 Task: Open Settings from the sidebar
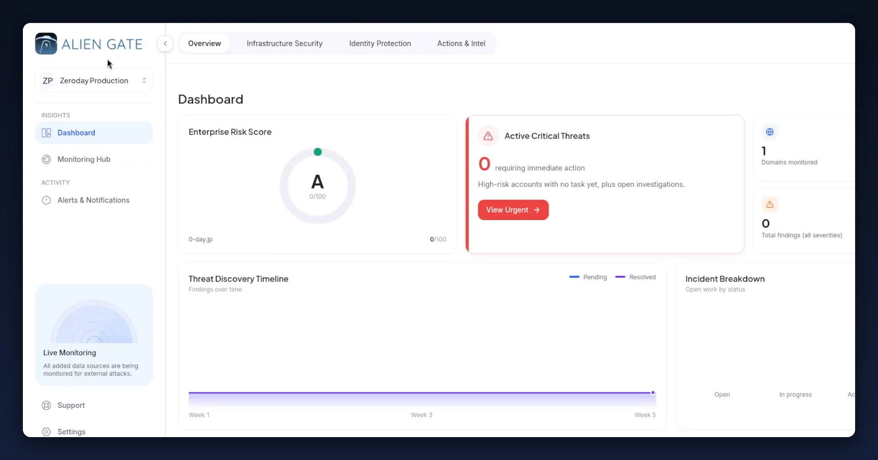pos(94,432)
